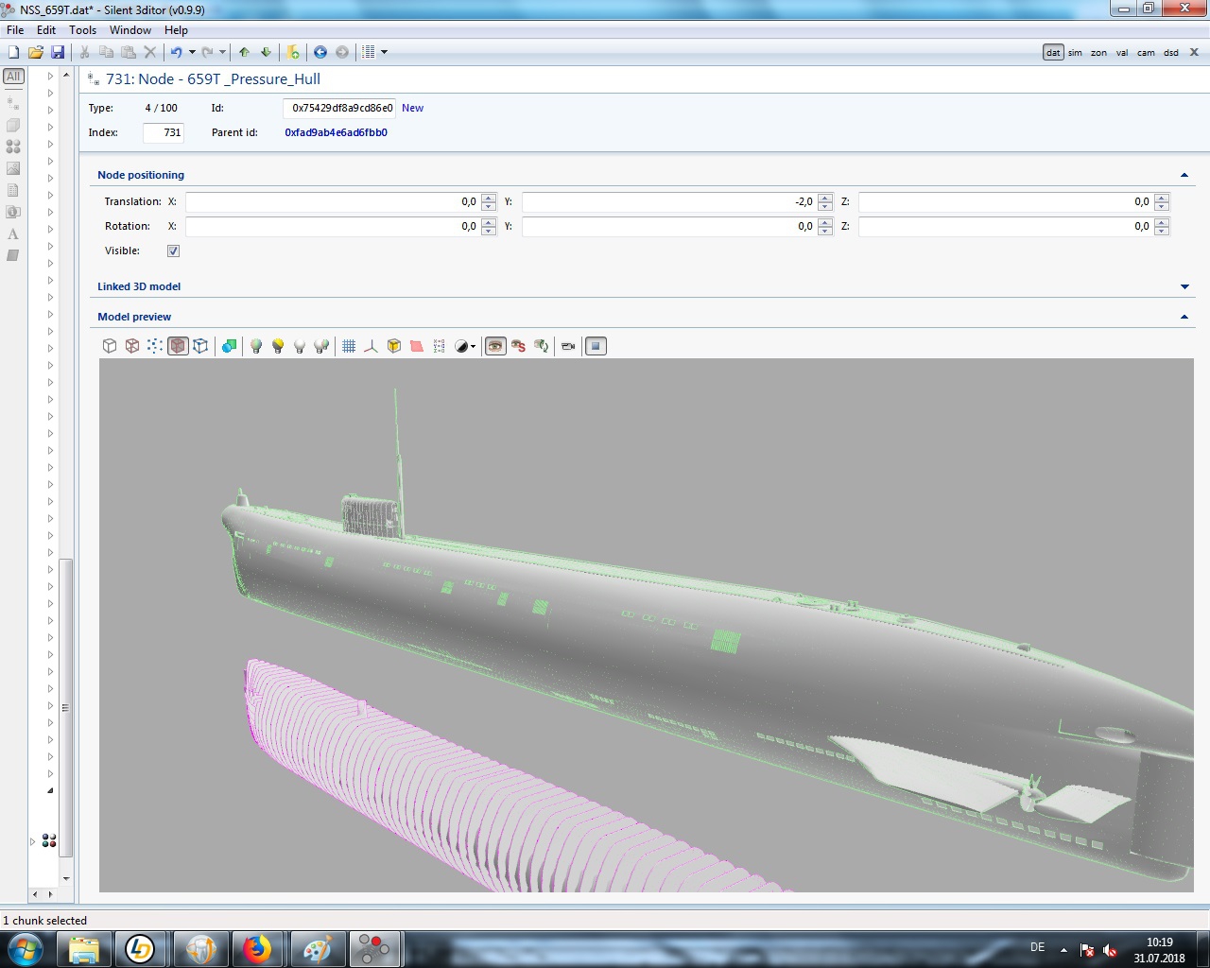
Task: Open the columns layout dropdown arrow
Action: [384, 52]
